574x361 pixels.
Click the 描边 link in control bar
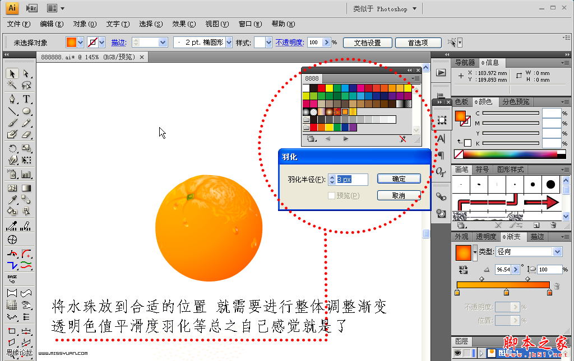click(119, 43)
